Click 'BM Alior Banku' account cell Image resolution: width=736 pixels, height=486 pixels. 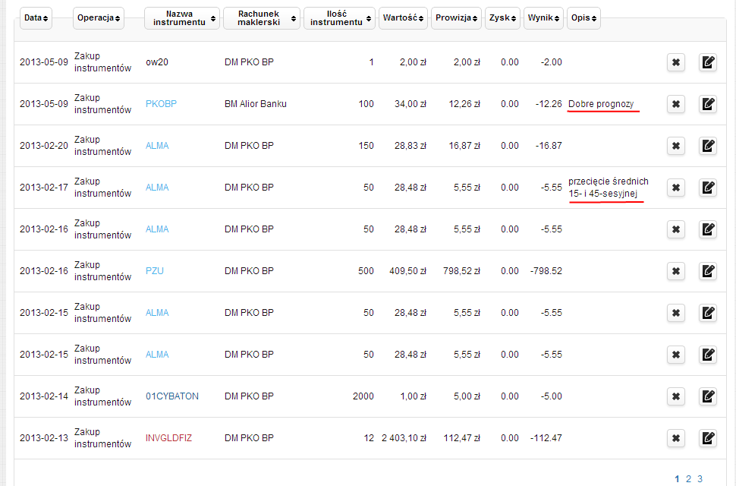click(x=256, y=104)
